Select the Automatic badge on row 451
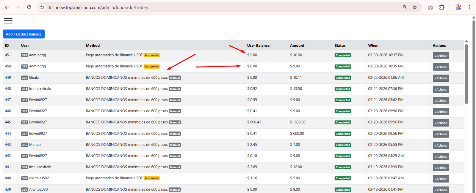 pyautogui.click(x=152, y=55)
